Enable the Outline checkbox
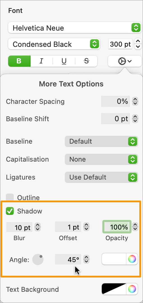This screenshot has width=143, height=303. tap(10, 198)
